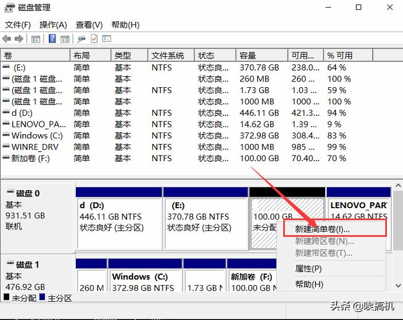Open the 操作(A) menu
403x320 pixels.
coord(53,25)
